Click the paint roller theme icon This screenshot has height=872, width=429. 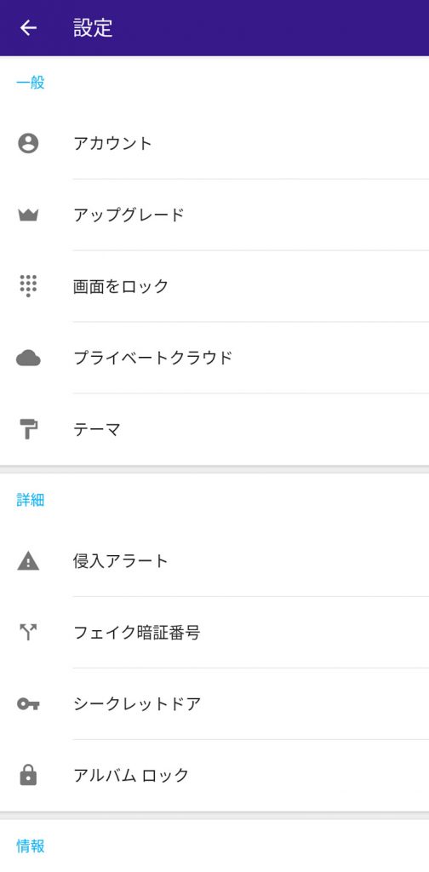pos(28,429)
